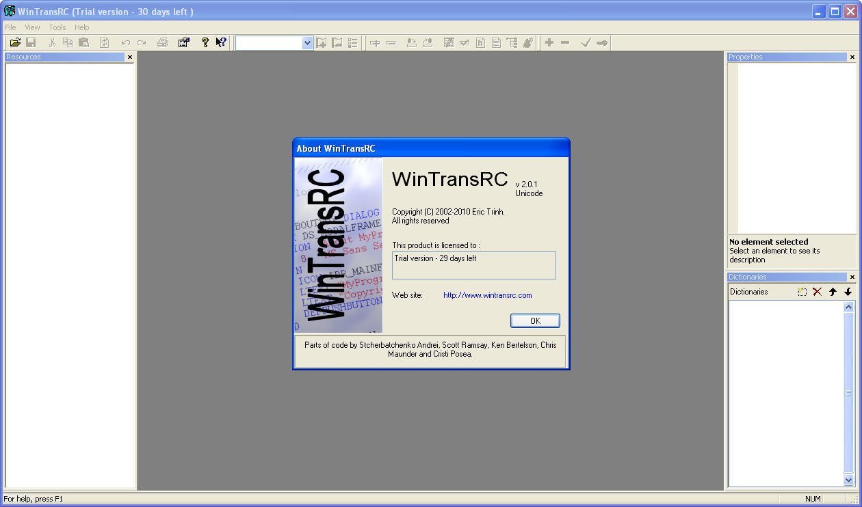Viewport: 862px width, 507px height.
Task: Open the Help menu
Action: point(82,27)
